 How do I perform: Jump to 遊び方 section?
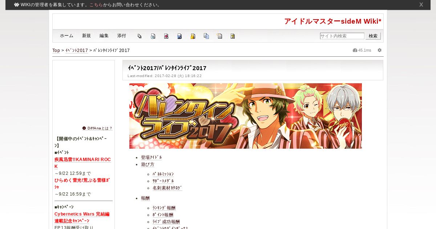[x=148, y=164]
